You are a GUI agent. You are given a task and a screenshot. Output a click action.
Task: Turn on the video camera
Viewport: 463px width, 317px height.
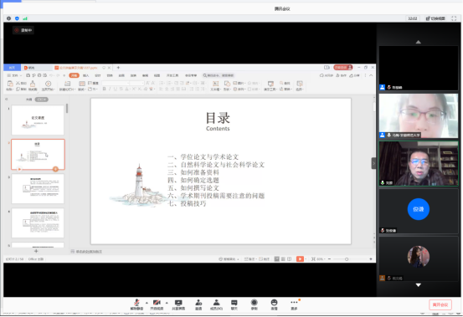pos(157,304)
